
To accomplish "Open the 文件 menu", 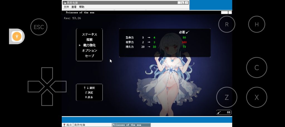I will tap(66, 7).
